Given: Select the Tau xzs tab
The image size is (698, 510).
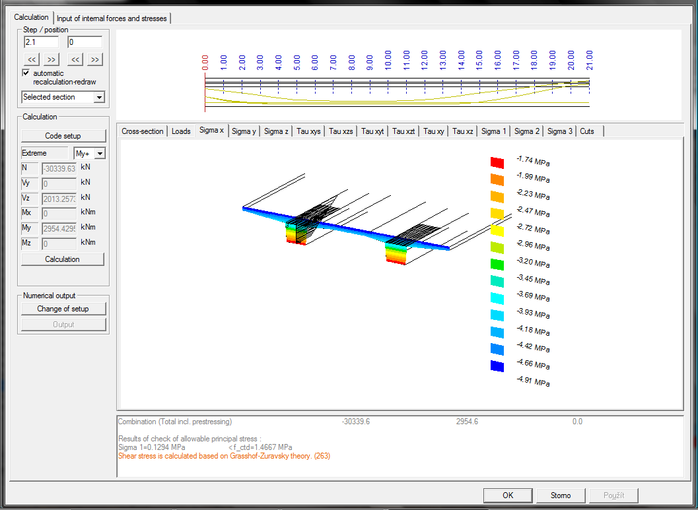Looking at the screenshot, I should click(x=341, y=131).
